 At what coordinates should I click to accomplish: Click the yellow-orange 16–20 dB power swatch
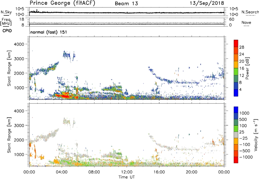236,65
